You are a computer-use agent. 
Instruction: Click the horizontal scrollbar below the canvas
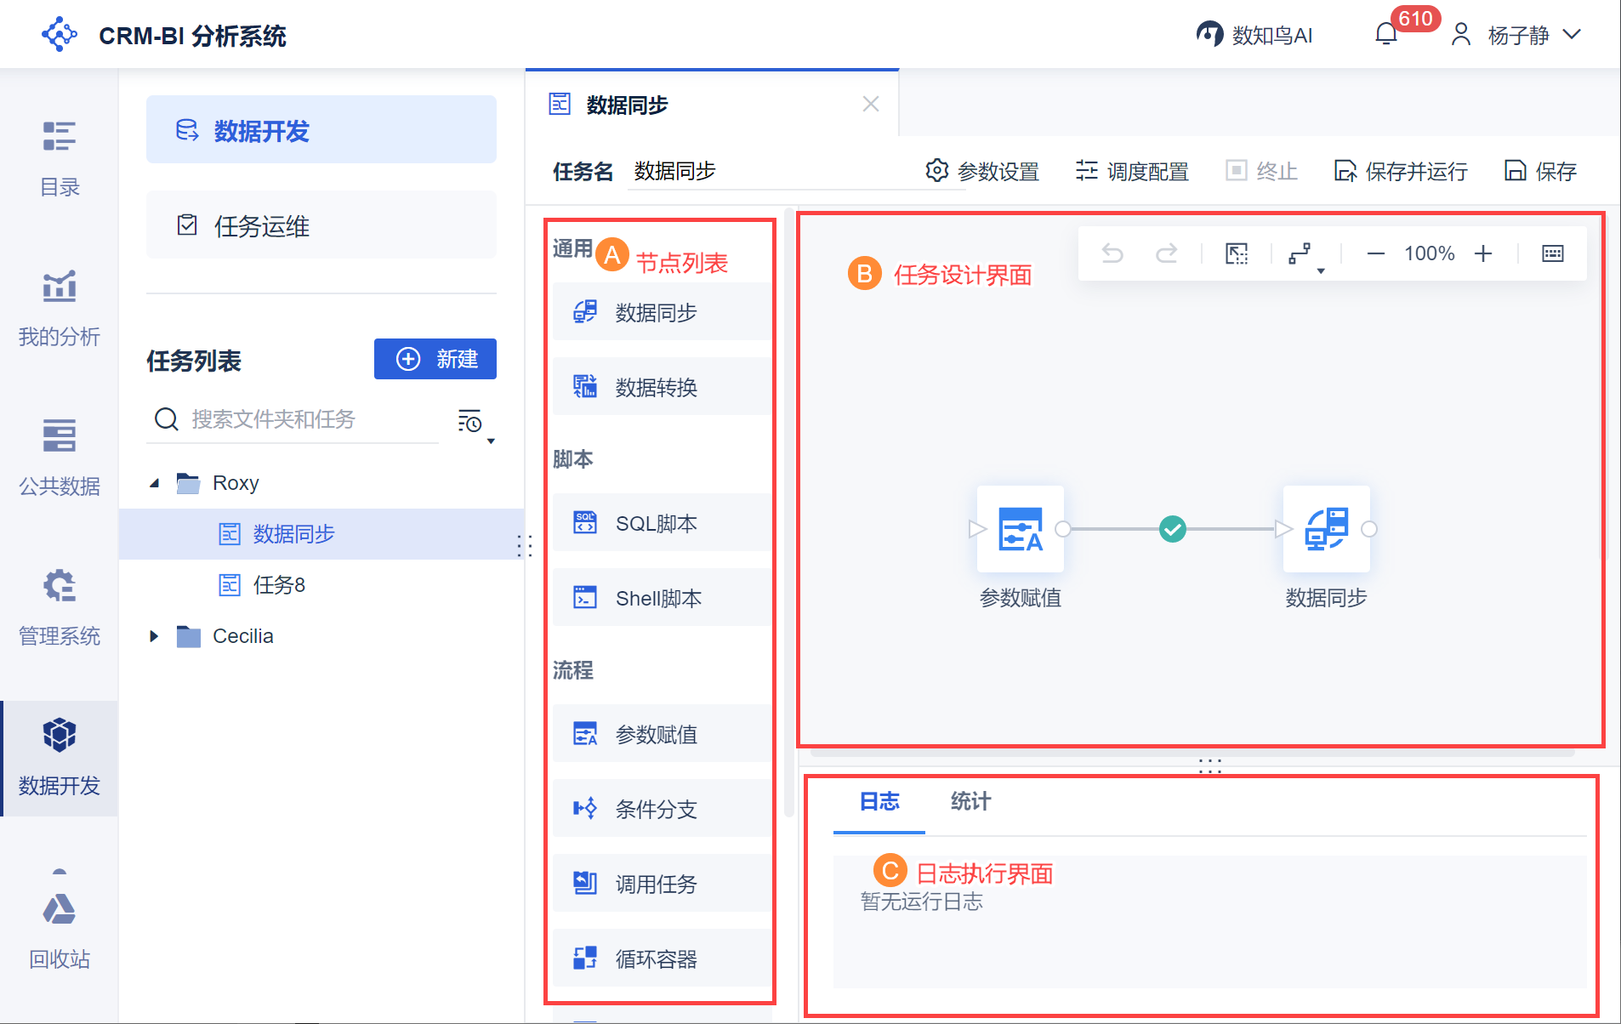1191,753
